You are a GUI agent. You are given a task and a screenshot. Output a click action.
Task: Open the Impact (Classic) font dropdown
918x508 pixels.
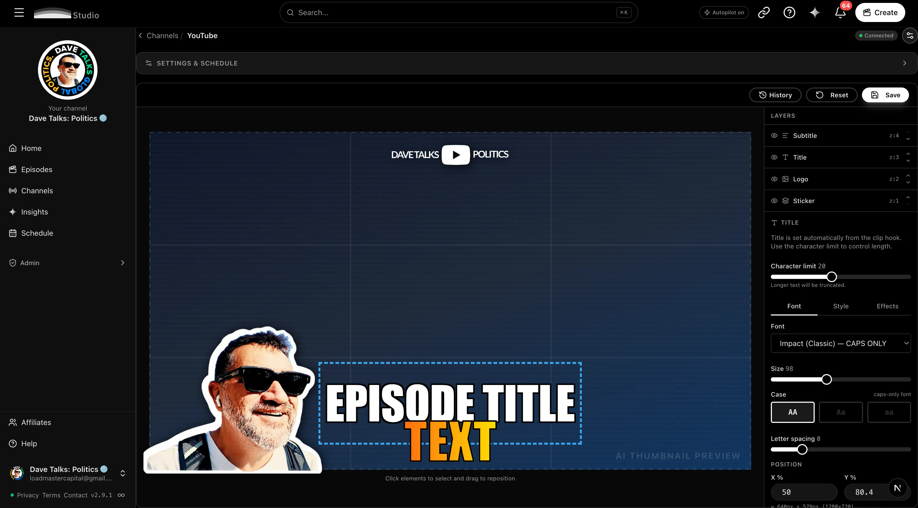tap(841, 343)
